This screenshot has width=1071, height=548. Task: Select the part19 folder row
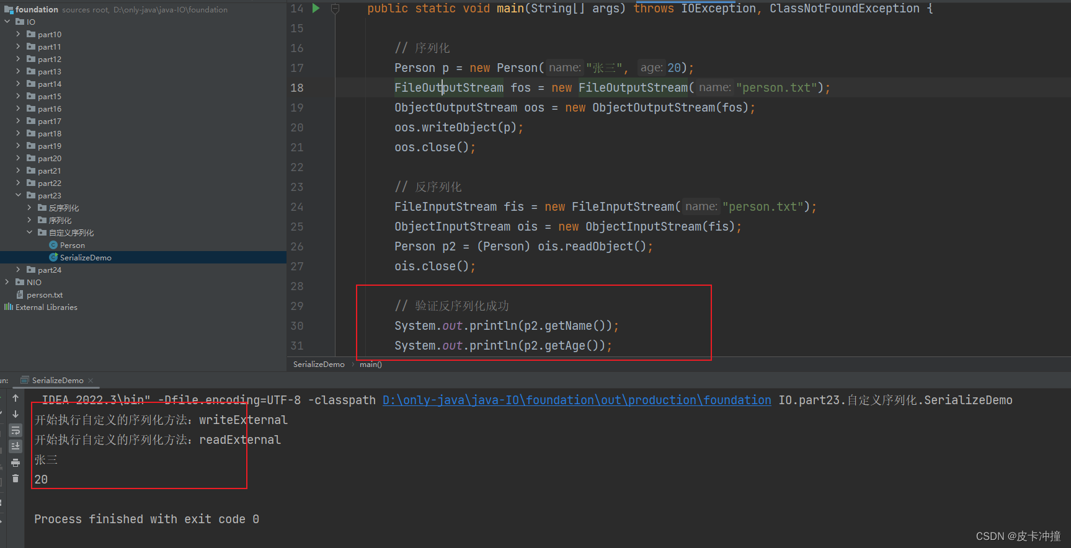pyautogui.click(x=143, y=146)
